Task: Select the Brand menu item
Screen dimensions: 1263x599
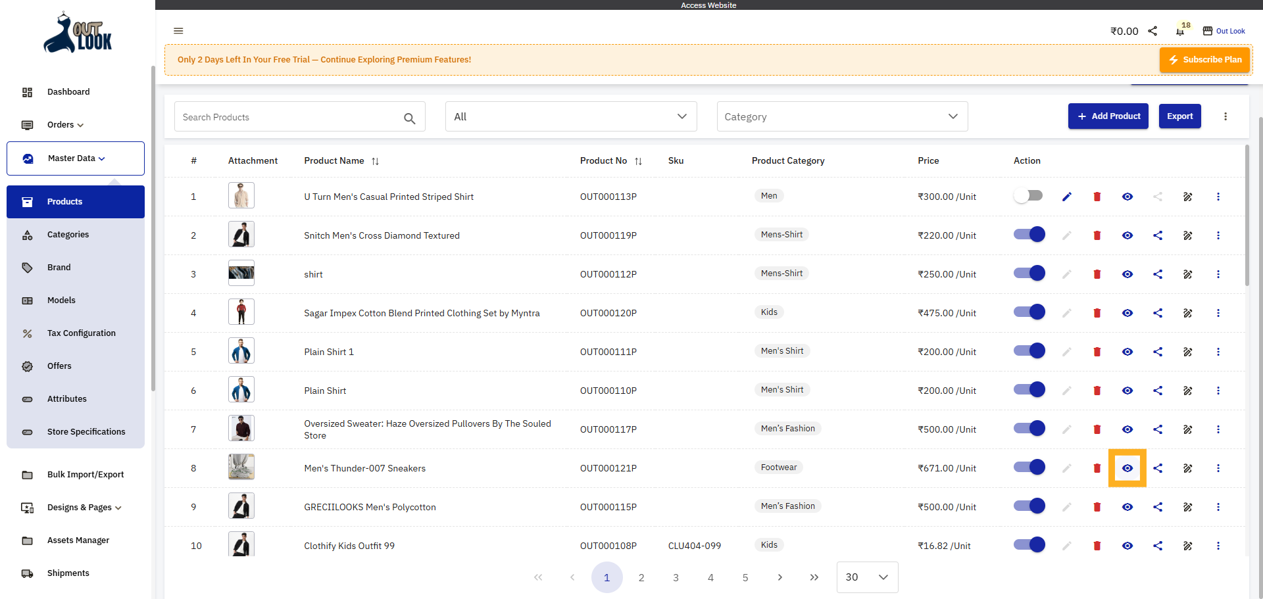Action: pos(59,267)
